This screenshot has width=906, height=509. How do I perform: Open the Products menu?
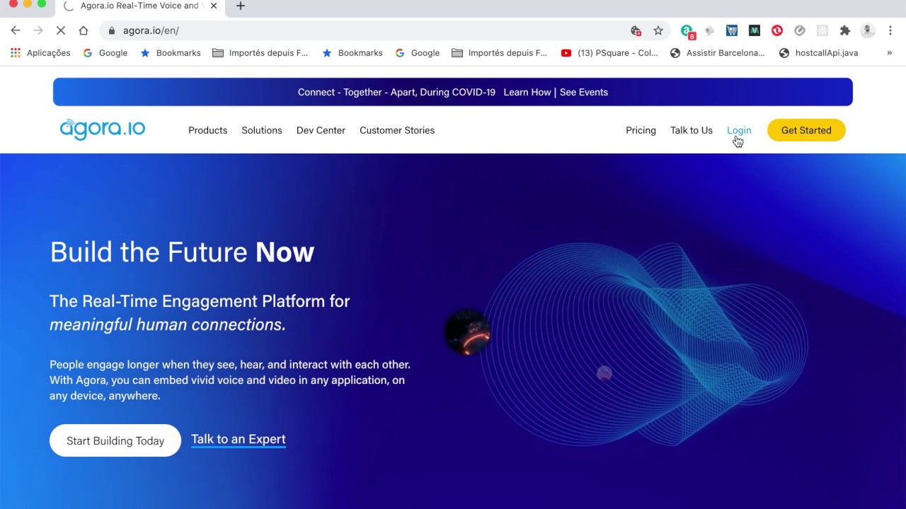click(207, 130)
